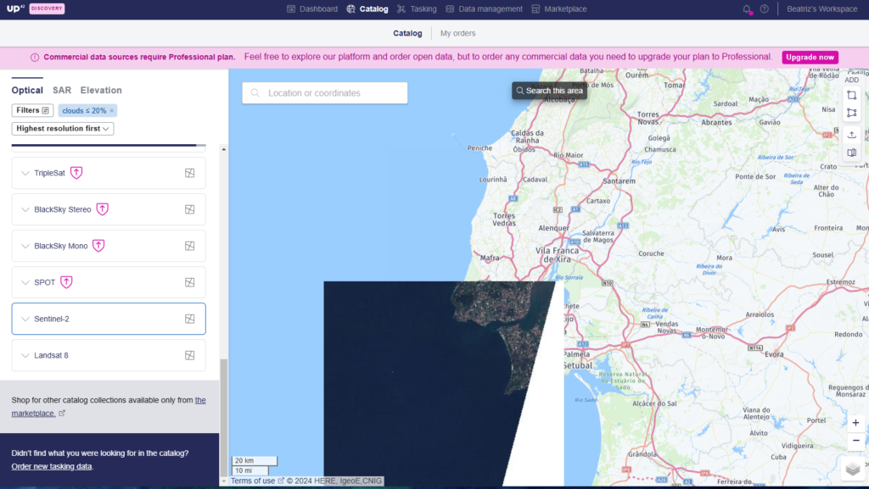Click the Upgrade now button
Image resolution: width=869 pixels, height=489 pixels.
(x=810, y=57)
